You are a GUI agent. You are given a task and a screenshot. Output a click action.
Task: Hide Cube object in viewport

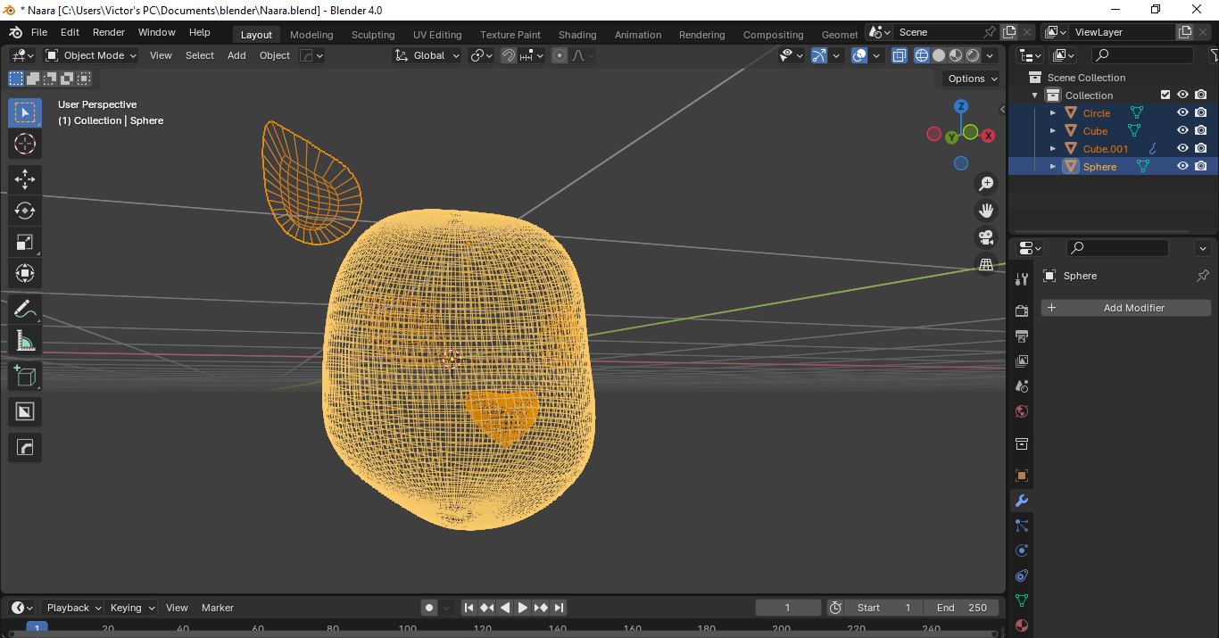pyautogui.click(x=1182, y=131)
